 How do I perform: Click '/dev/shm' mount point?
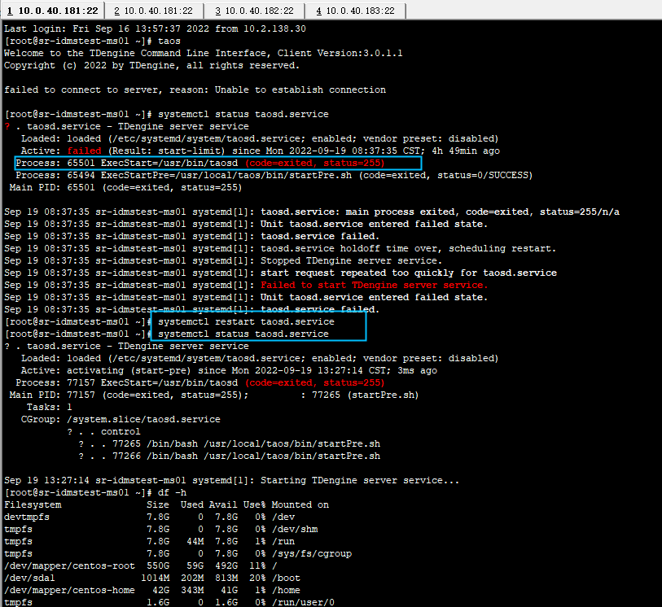[x=295, y=530]
